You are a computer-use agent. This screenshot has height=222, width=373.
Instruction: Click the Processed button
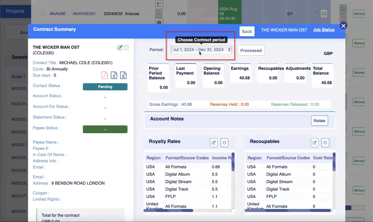tap(251, 50)
